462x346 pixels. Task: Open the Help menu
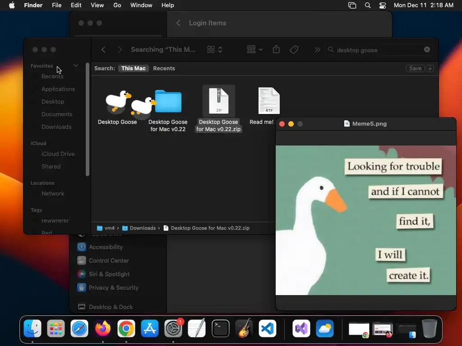(168, 5)
